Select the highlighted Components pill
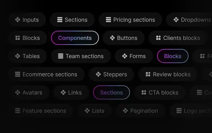 (x=75, y=38)
